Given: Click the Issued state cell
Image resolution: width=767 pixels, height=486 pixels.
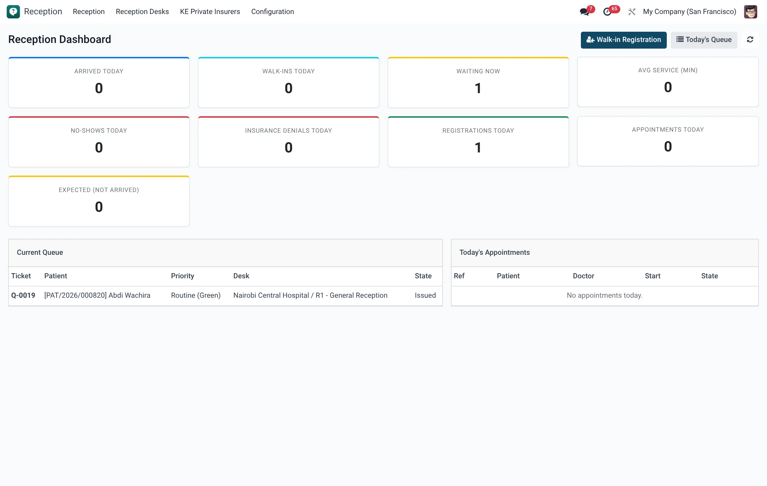Looking at the screenshot, I should point(425,295).
